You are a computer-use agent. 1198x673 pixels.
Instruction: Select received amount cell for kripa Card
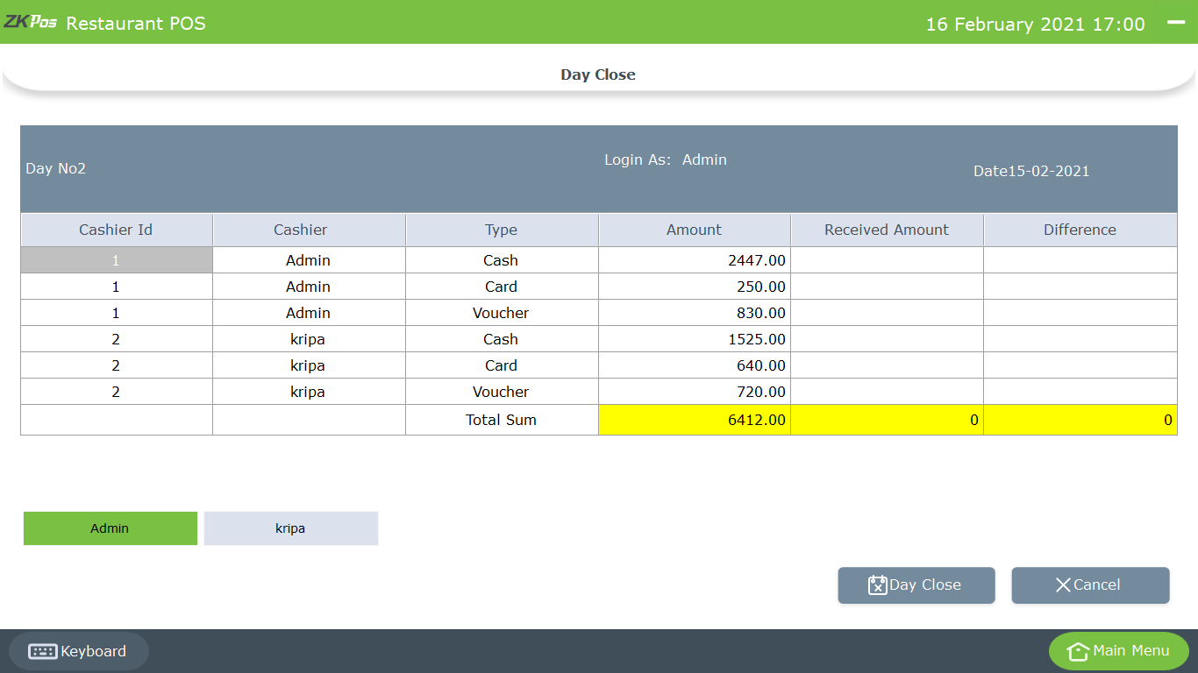tap(887, 365)
